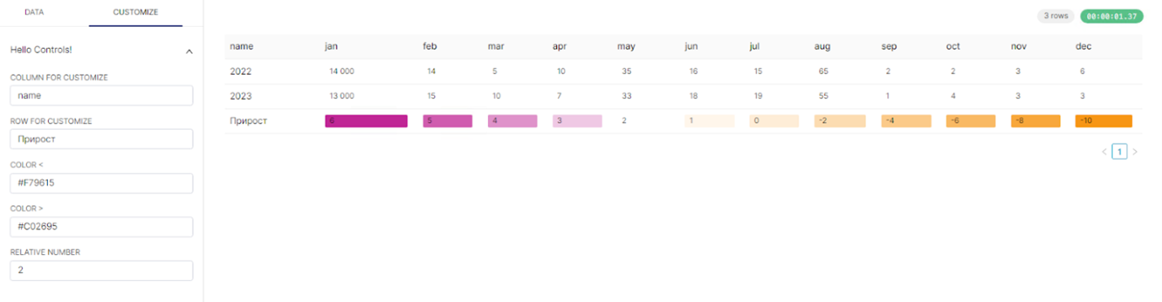Click the aug column header

click(822, 46)
